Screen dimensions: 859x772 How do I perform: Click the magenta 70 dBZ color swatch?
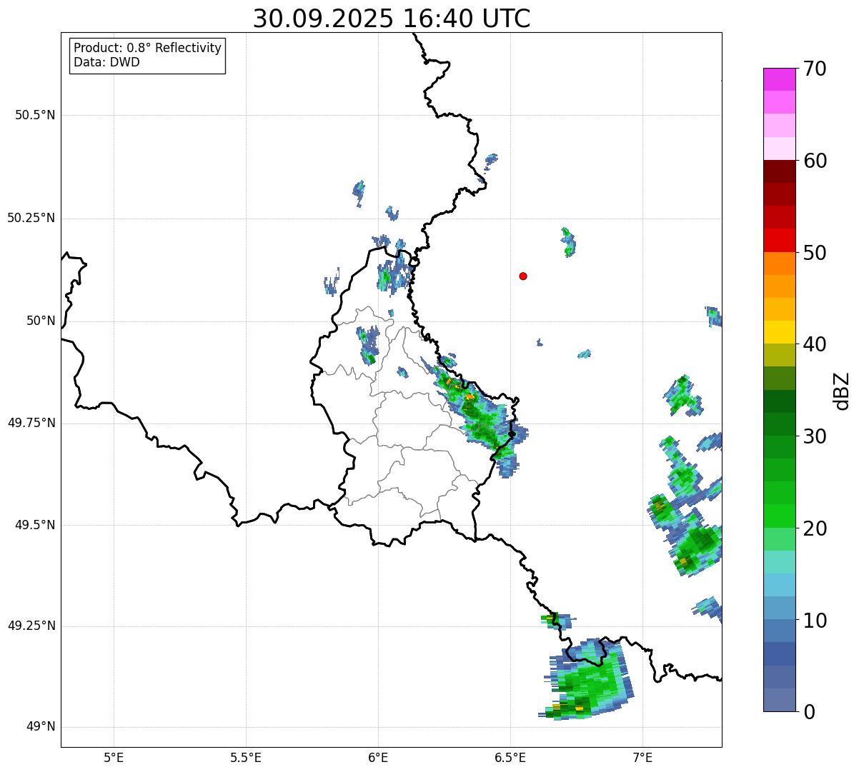tap(785, 79)
